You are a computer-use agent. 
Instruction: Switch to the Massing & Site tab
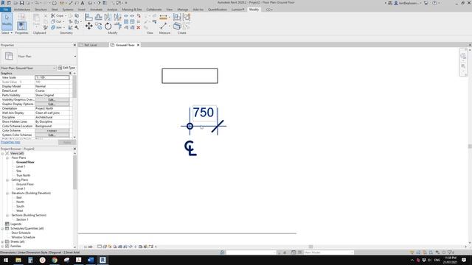click(x=131, y=10)
